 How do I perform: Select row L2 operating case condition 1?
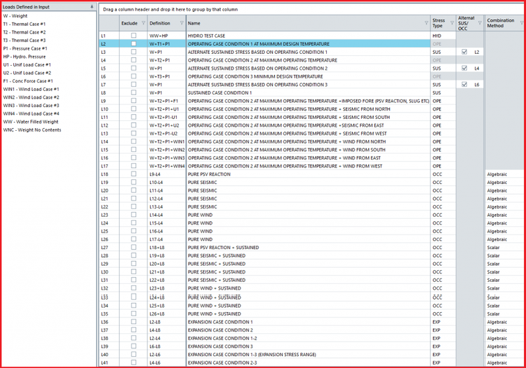point(263,43)
